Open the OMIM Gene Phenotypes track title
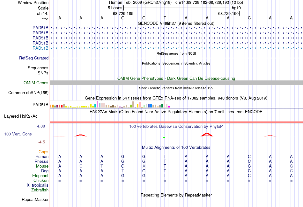This screenshot has width=303, height=207. coord(176,78)
